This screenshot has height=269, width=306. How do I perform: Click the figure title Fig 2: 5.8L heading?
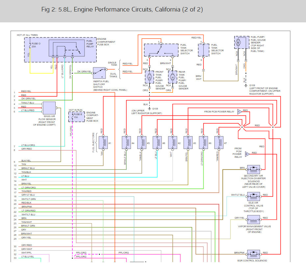(x=122, y=9)
